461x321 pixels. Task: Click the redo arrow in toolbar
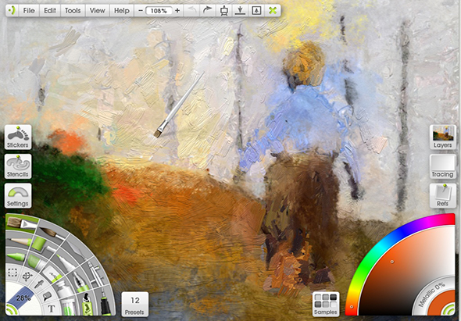coord(208,11)
